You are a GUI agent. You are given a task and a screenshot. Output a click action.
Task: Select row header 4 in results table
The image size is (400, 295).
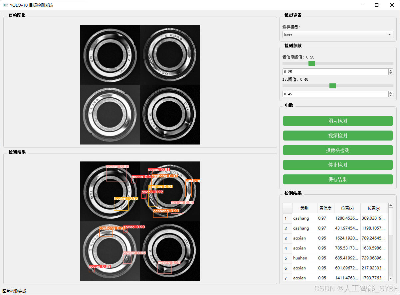[287, 248]
